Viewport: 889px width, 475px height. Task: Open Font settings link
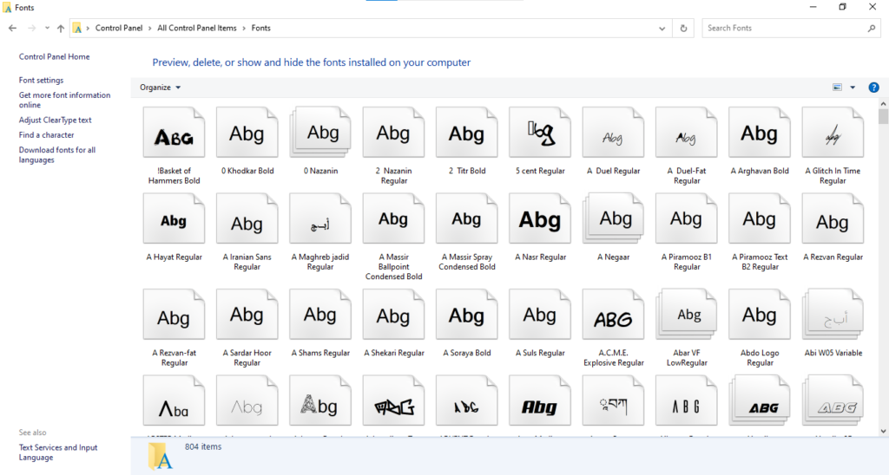pyautogui.click(x=42, y=81)
